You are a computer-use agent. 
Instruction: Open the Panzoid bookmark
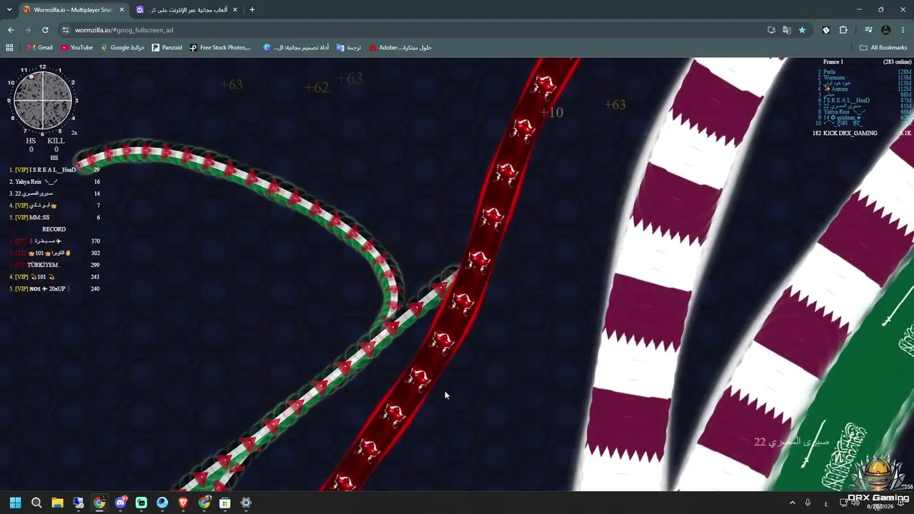pos(167,48)
